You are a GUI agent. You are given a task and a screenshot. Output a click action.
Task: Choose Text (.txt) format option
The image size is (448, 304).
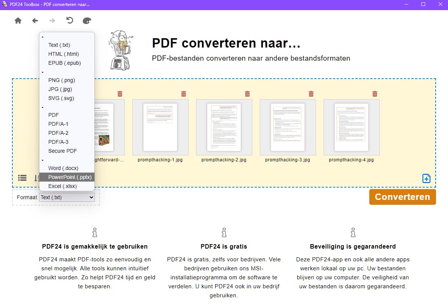[67, 45]
